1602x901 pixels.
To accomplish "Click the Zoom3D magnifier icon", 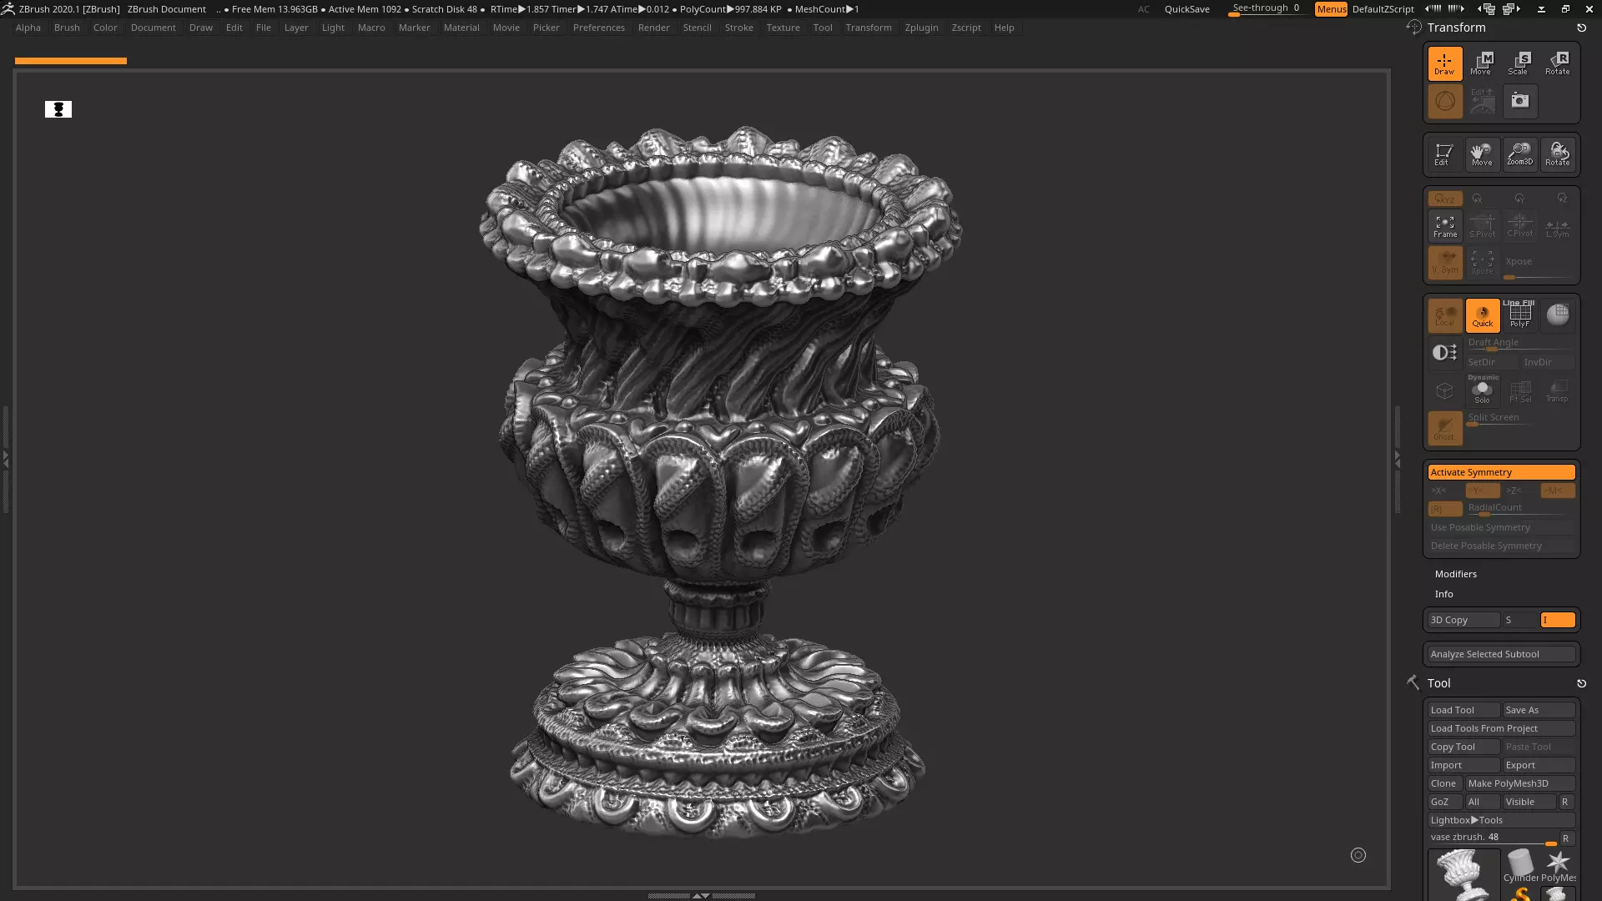I will 1520,154.
